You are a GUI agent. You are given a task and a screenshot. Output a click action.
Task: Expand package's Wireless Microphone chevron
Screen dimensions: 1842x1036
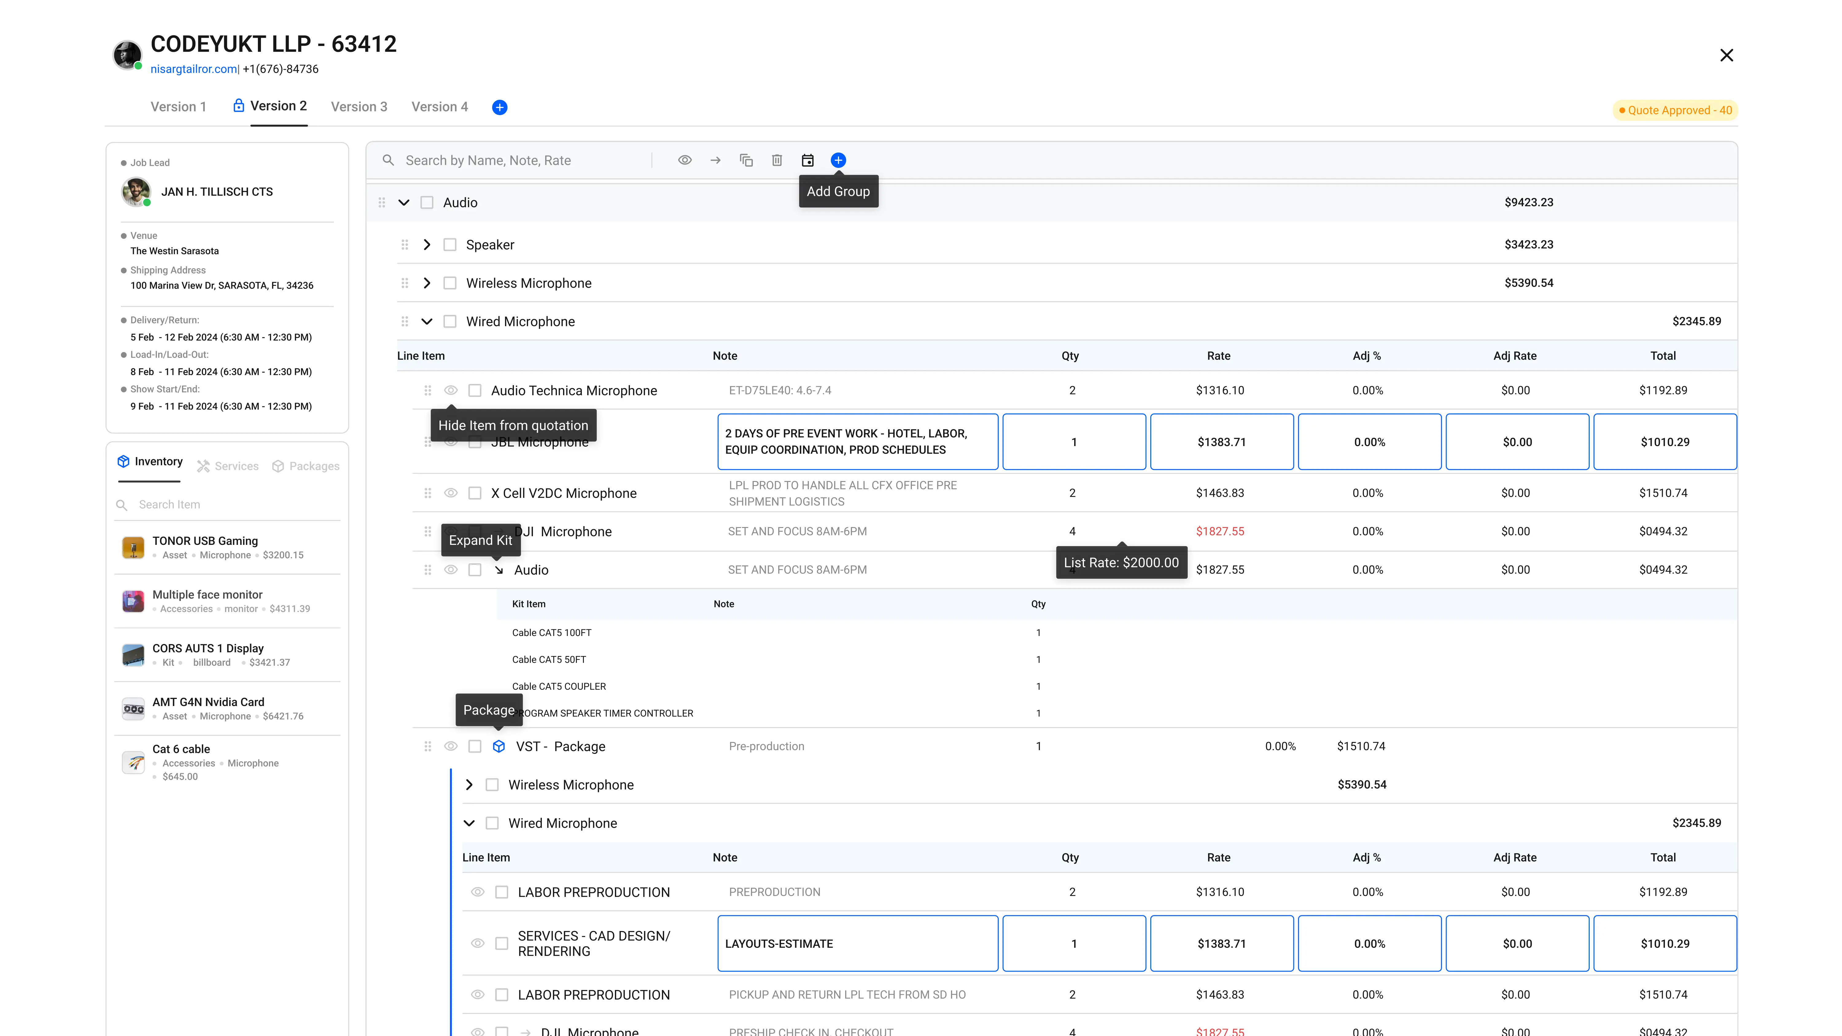(x=469, y=785)
